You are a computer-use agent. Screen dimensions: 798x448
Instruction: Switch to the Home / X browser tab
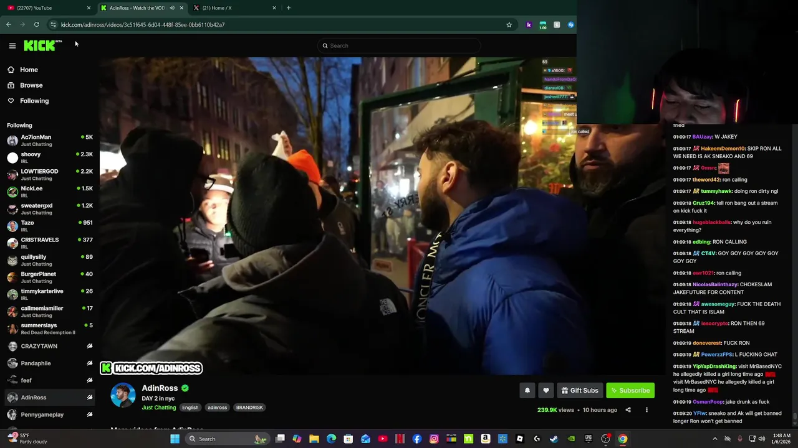click(234, 8)
